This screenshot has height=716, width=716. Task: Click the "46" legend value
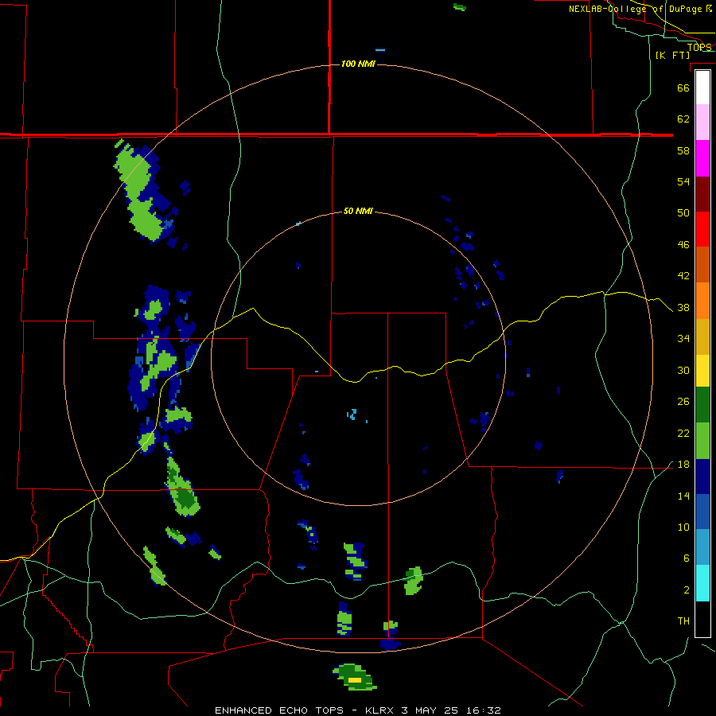pos(683,245)
